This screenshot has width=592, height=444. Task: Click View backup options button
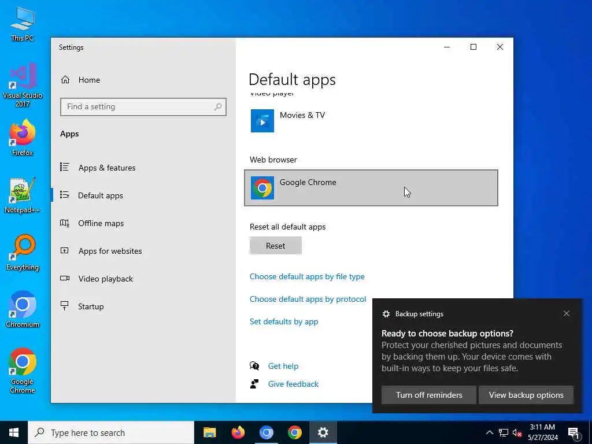(x=526, y=395)
